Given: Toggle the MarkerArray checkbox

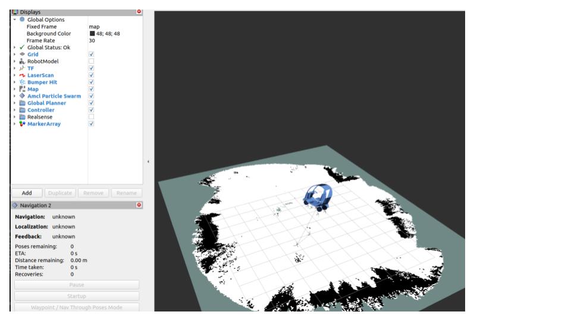Looking at the screenshot, I should (x=92, y=124).
